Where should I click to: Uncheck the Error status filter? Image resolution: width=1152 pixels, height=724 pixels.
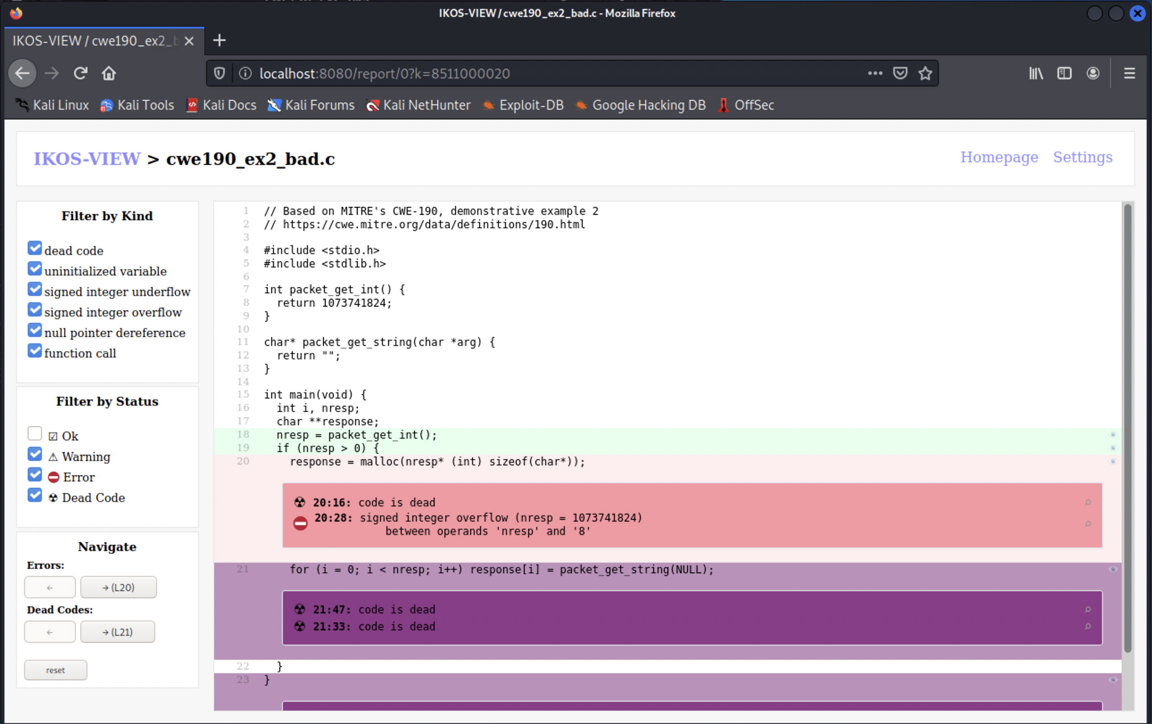coord(34,474)
